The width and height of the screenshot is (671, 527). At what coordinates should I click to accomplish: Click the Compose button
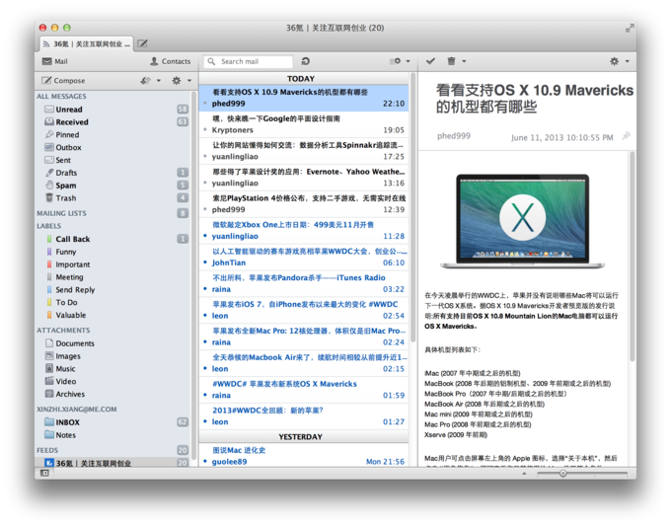[63, 81]
